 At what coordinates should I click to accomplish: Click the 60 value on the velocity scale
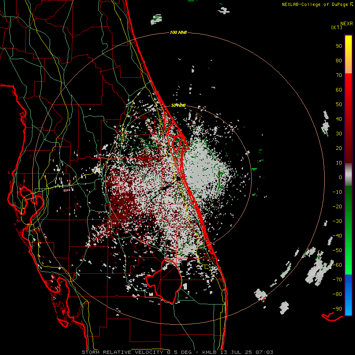(339, 90)
